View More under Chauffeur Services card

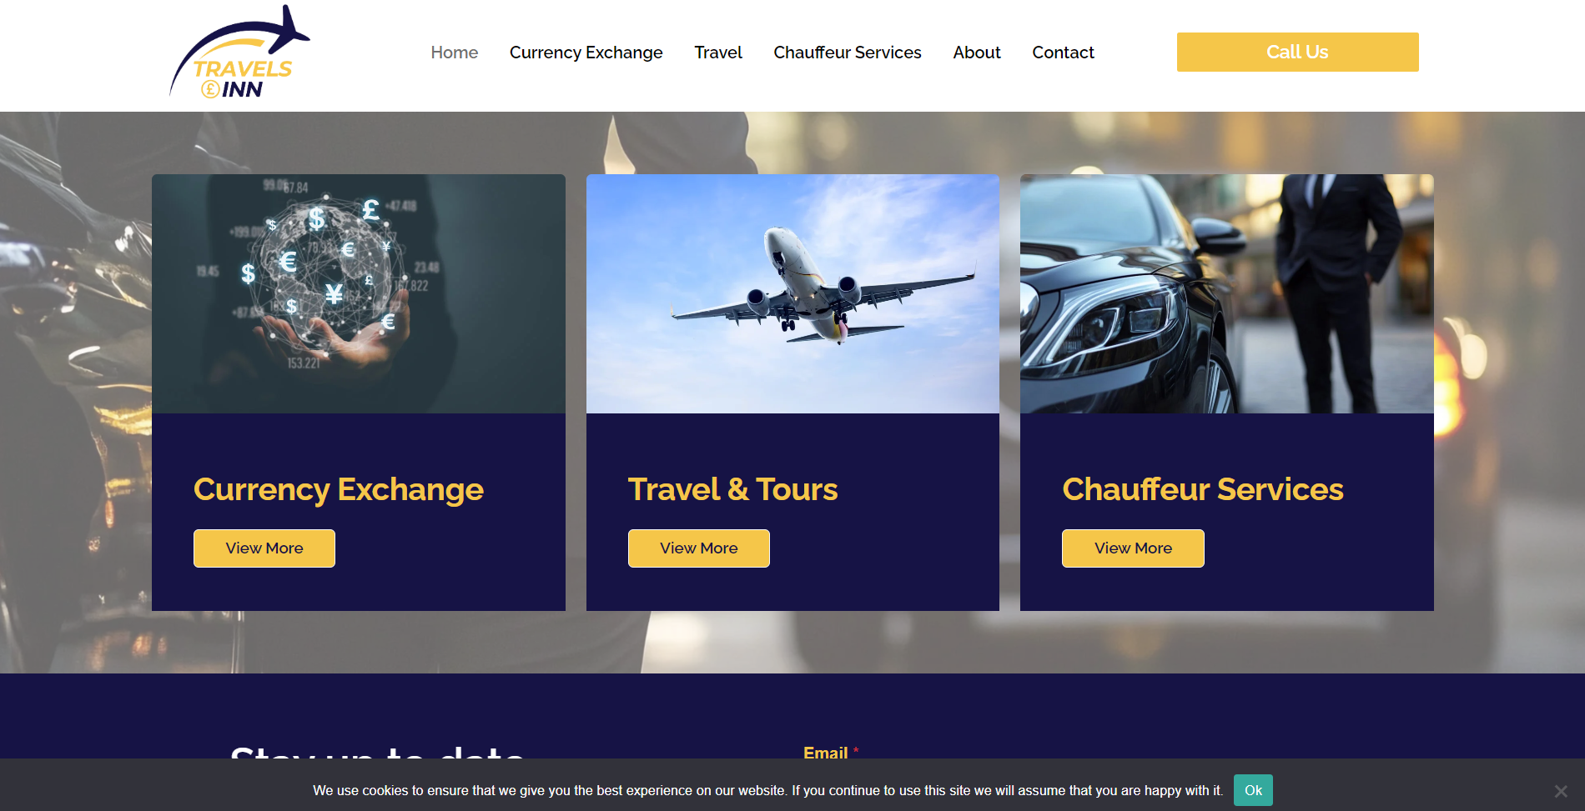(x=1133, y=548)
